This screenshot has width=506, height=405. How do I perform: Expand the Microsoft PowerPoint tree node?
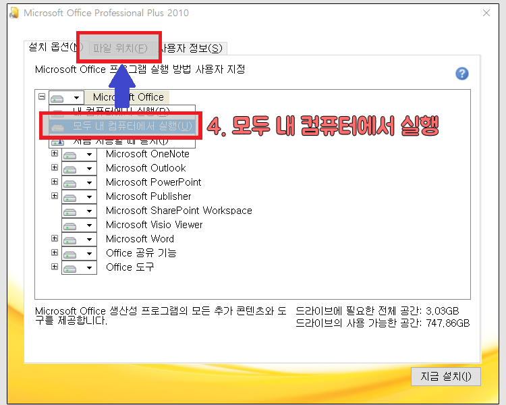[x=55, y=182]
